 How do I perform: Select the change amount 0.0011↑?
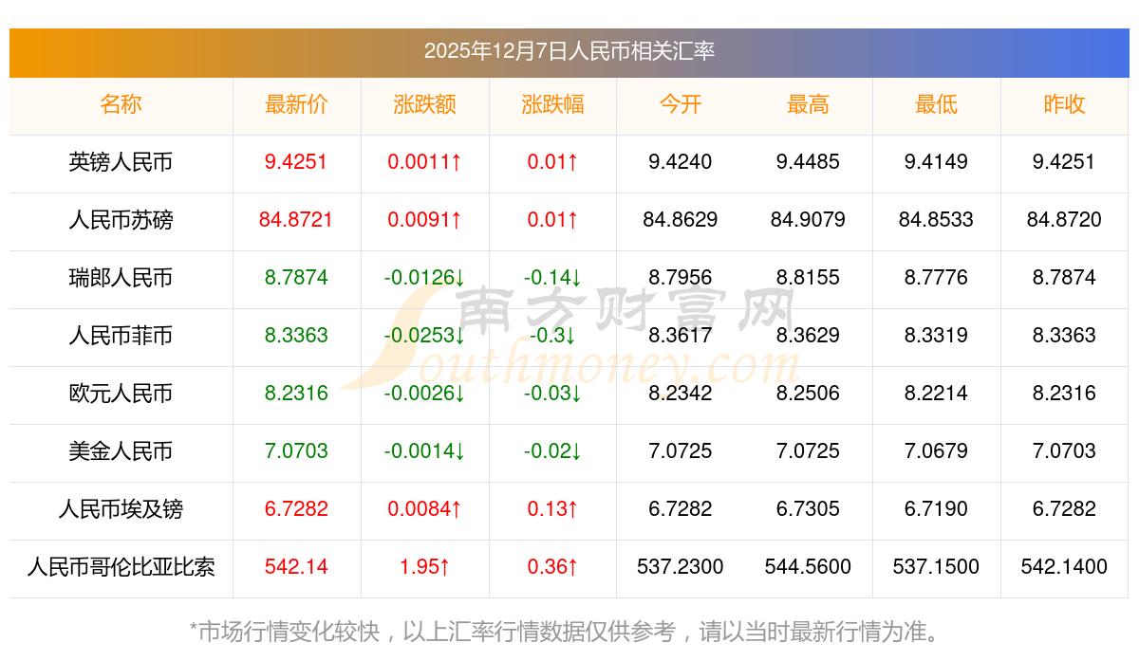[x=424, y=162]
